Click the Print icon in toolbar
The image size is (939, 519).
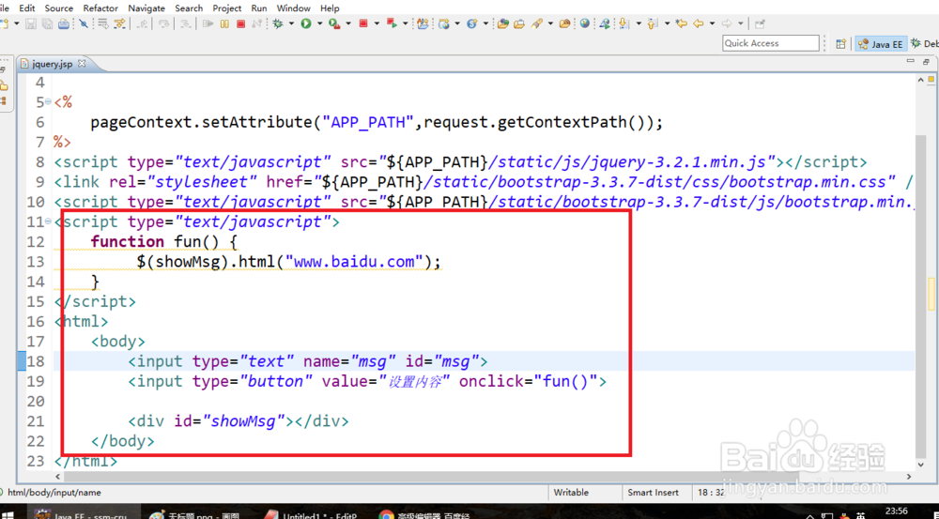point(63,24)
